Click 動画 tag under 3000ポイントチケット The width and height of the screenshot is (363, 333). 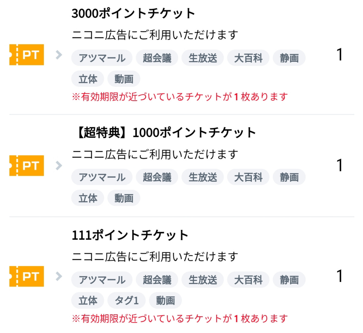pos(124,79)
